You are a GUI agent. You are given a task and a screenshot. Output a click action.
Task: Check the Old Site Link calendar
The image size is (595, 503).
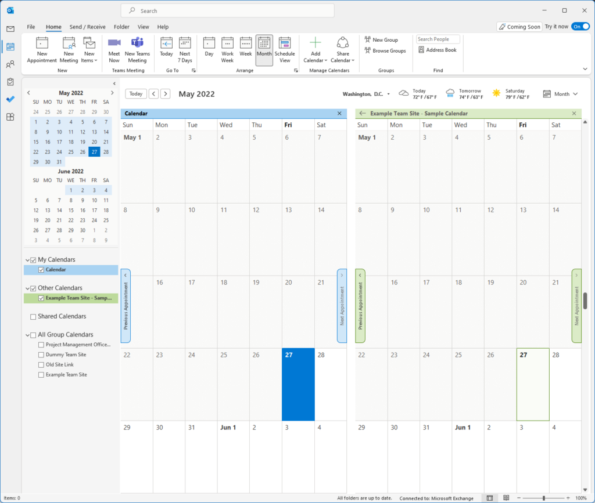point(41,365)
